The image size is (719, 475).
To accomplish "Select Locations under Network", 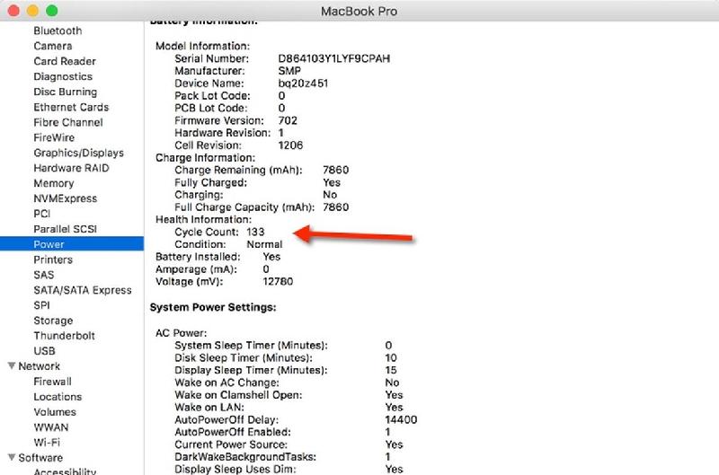I will 58,397.
